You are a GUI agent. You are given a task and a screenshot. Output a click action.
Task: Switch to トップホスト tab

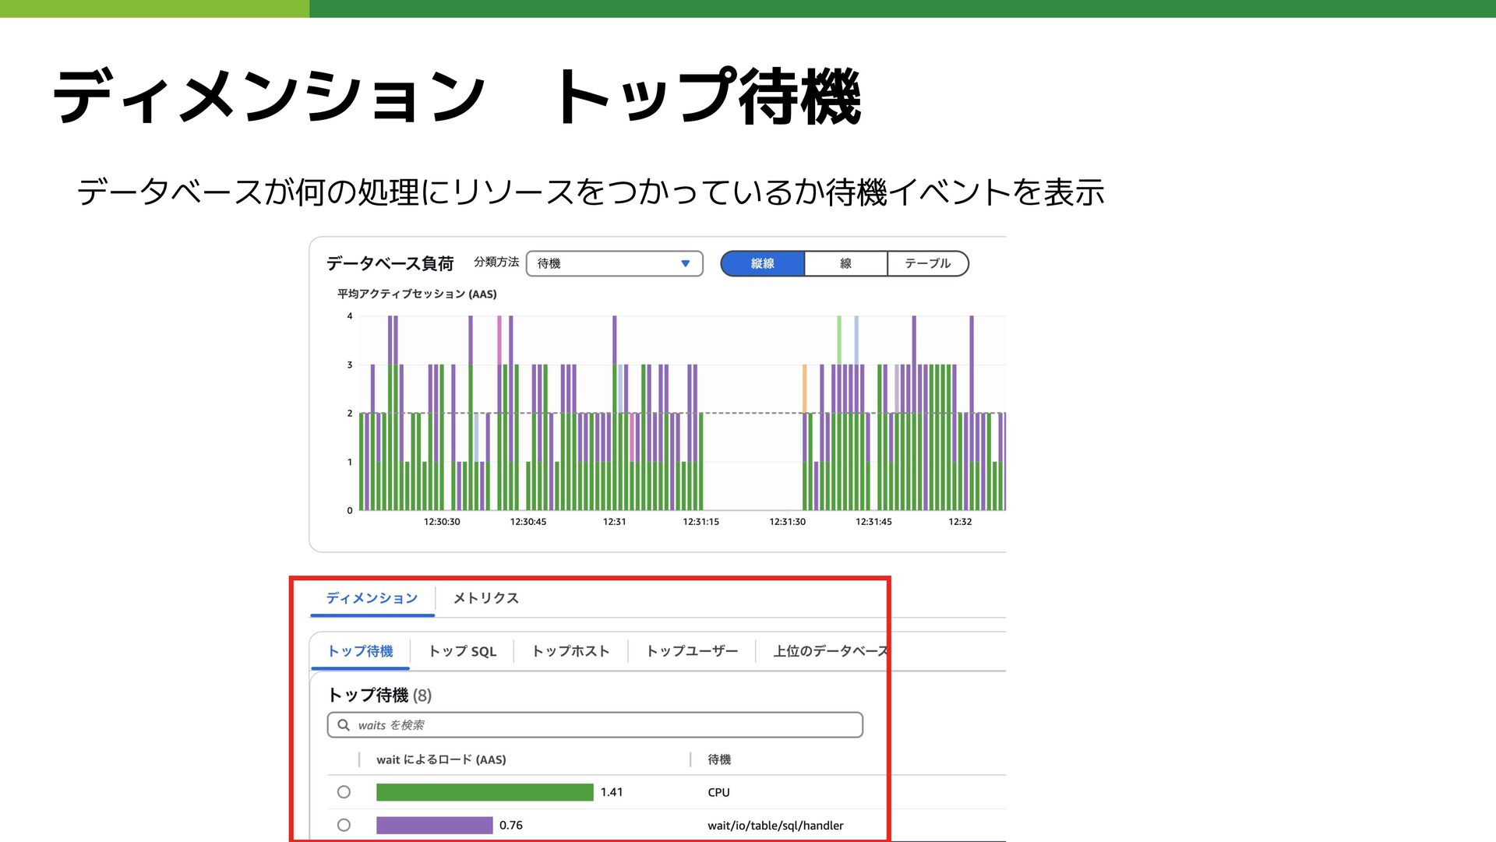tap(570, 651)
